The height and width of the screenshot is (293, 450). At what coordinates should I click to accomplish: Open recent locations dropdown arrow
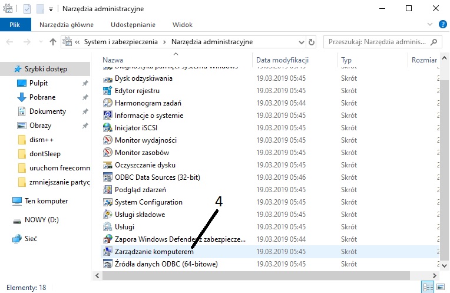click(x=41, y=42)
